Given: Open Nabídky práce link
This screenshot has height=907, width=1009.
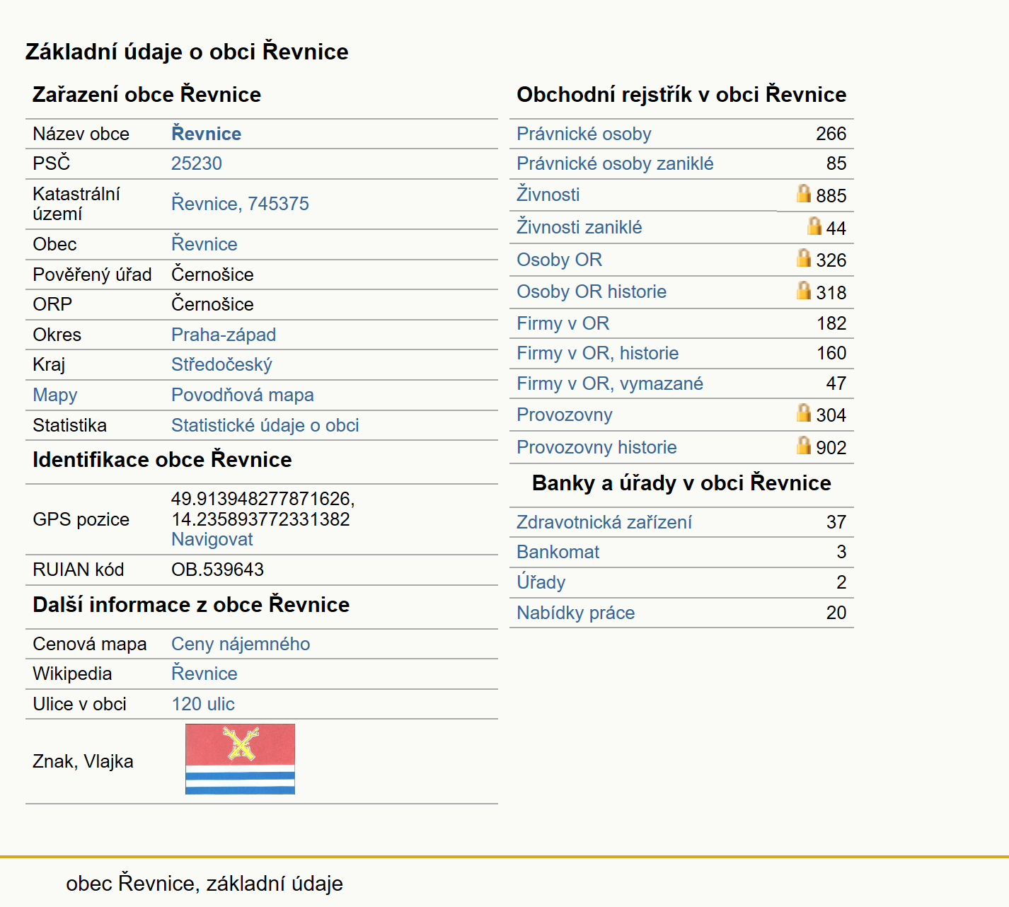Looking at the screenshot, I should pos(575,613).
